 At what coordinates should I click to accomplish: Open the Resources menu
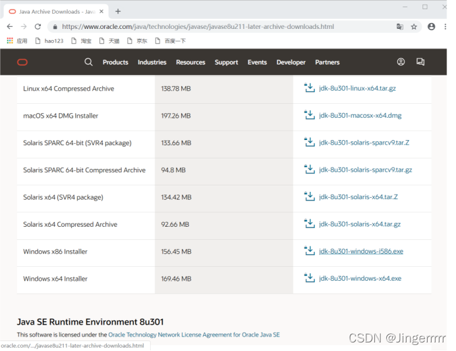tap(190, 62)
